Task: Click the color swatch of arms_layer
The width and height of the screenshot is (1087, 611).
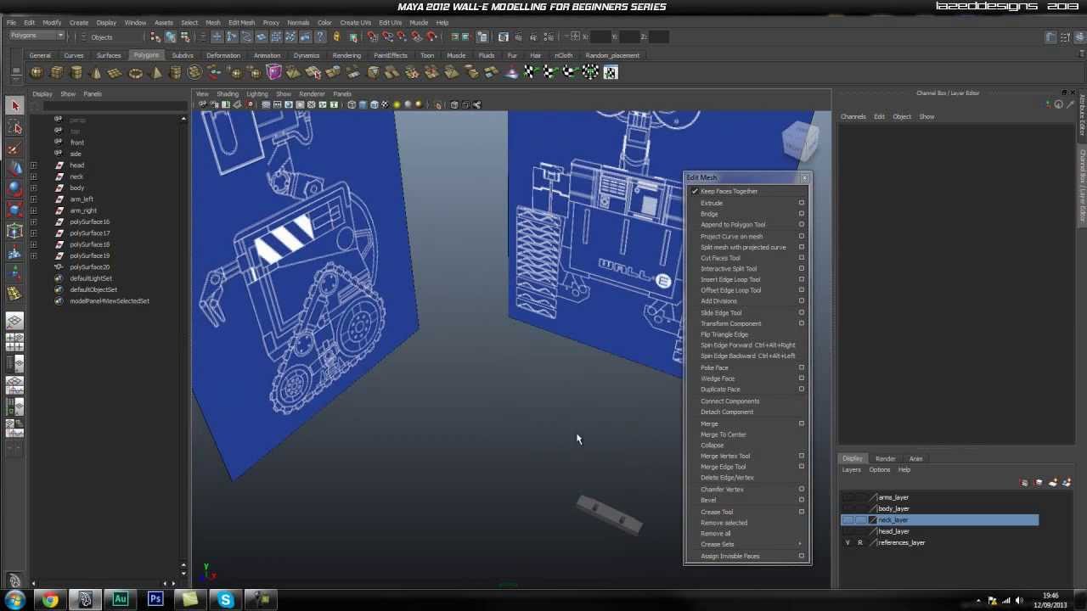Action: [872, 497]
